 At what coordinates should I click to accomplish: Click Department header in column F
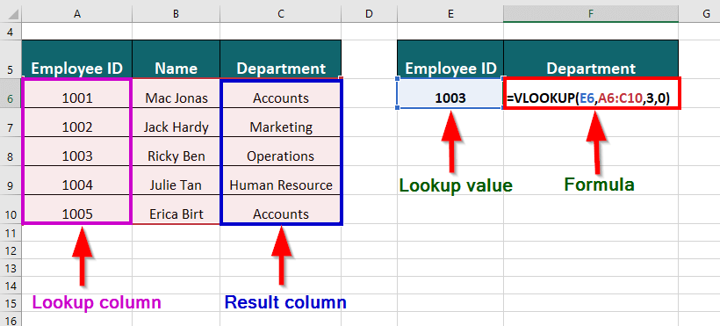[591, 60]
